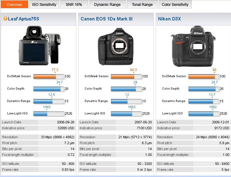Click the Canon DxOMark Sensor orange score bar
The image size is (231, 177).
[126, 77]
